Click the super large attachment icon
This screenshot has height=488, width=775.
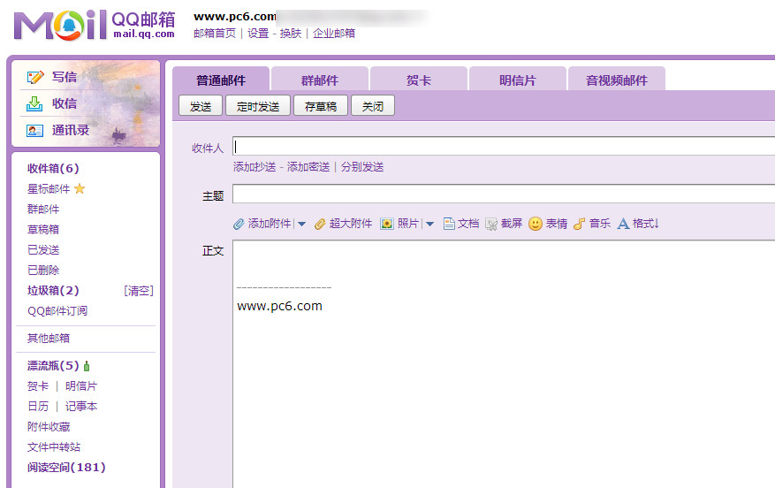coord(321,224)
